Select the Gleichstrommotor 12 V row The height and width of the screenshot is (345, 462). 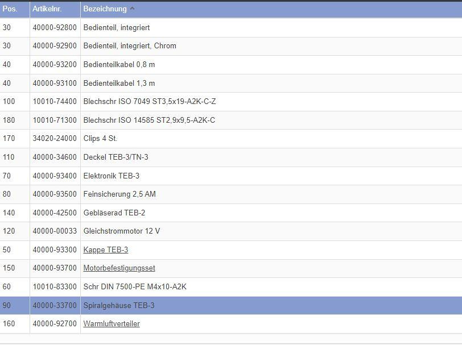122,231
